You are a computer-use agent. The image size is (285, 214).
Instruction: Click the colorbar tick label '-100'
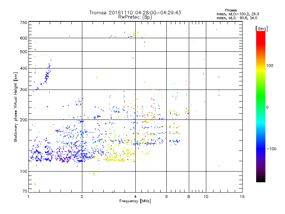[271, 149]
